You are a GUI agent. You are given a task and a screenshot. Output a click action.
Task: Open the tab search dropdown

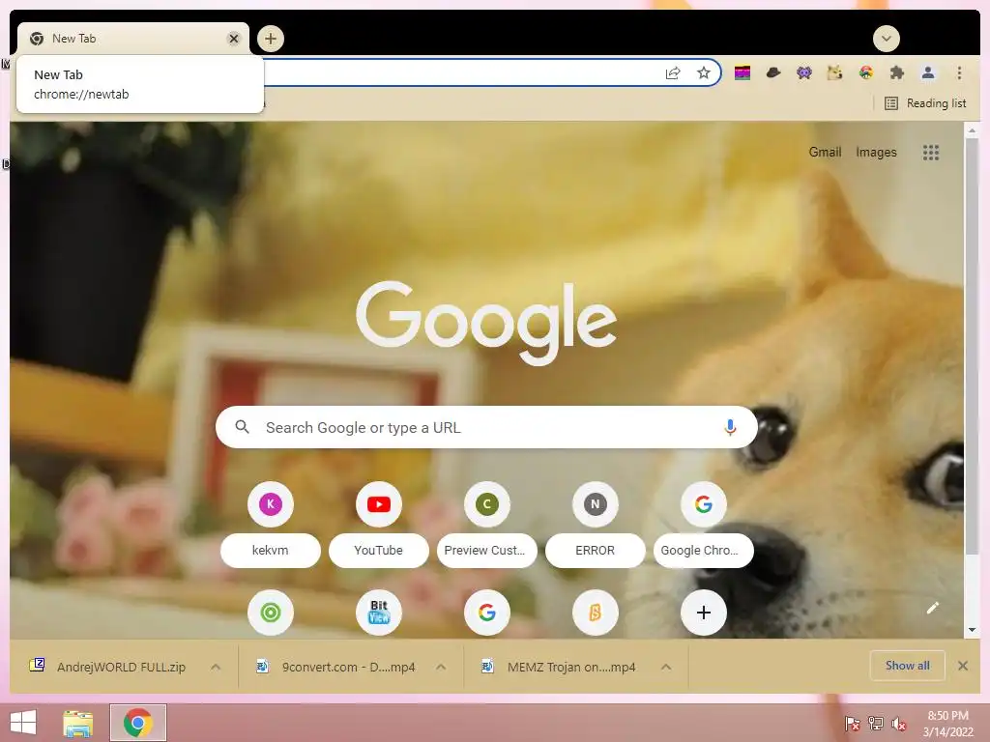tap(887, 39)
